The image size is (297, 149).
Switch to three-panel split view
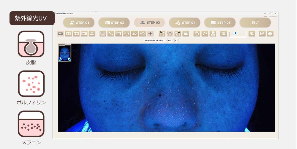point(76,34)
